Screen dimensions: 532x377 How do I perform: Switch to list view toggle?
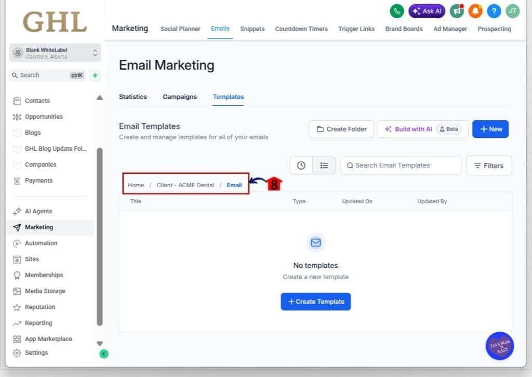[324, 165]
